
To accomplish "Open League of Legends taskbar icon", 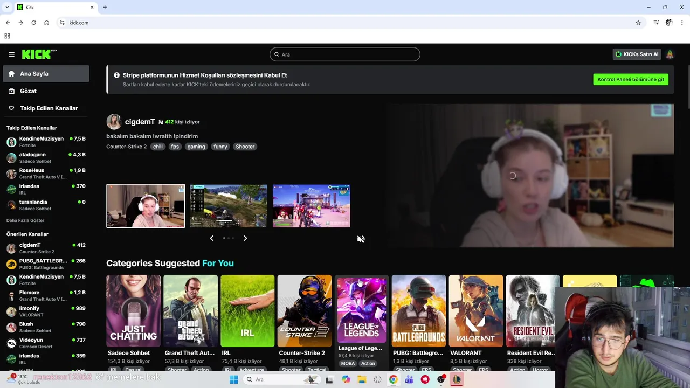I will point(457,379).
